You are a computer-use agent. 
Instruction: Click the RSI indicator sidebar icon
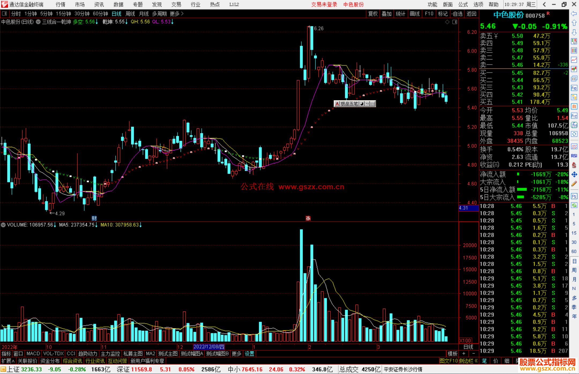(574, 156)
